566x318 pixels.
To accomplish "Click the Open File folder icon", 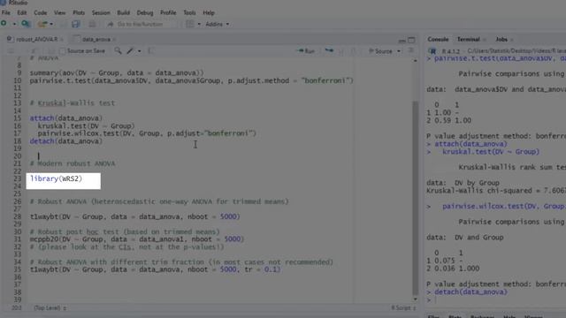I will pos(42,24).
